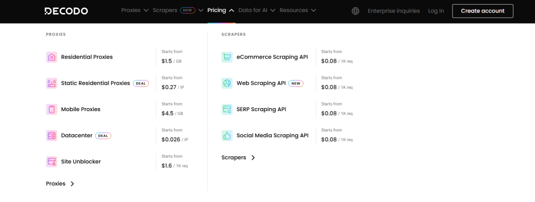Click the $4.5 / GB price
Screen dimensions: 535x202
tap(172, 113)
